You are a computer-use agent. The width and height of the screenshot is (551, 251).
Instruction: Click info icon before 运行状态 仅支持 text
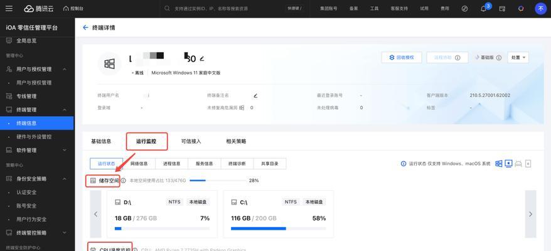click(404, 164)
